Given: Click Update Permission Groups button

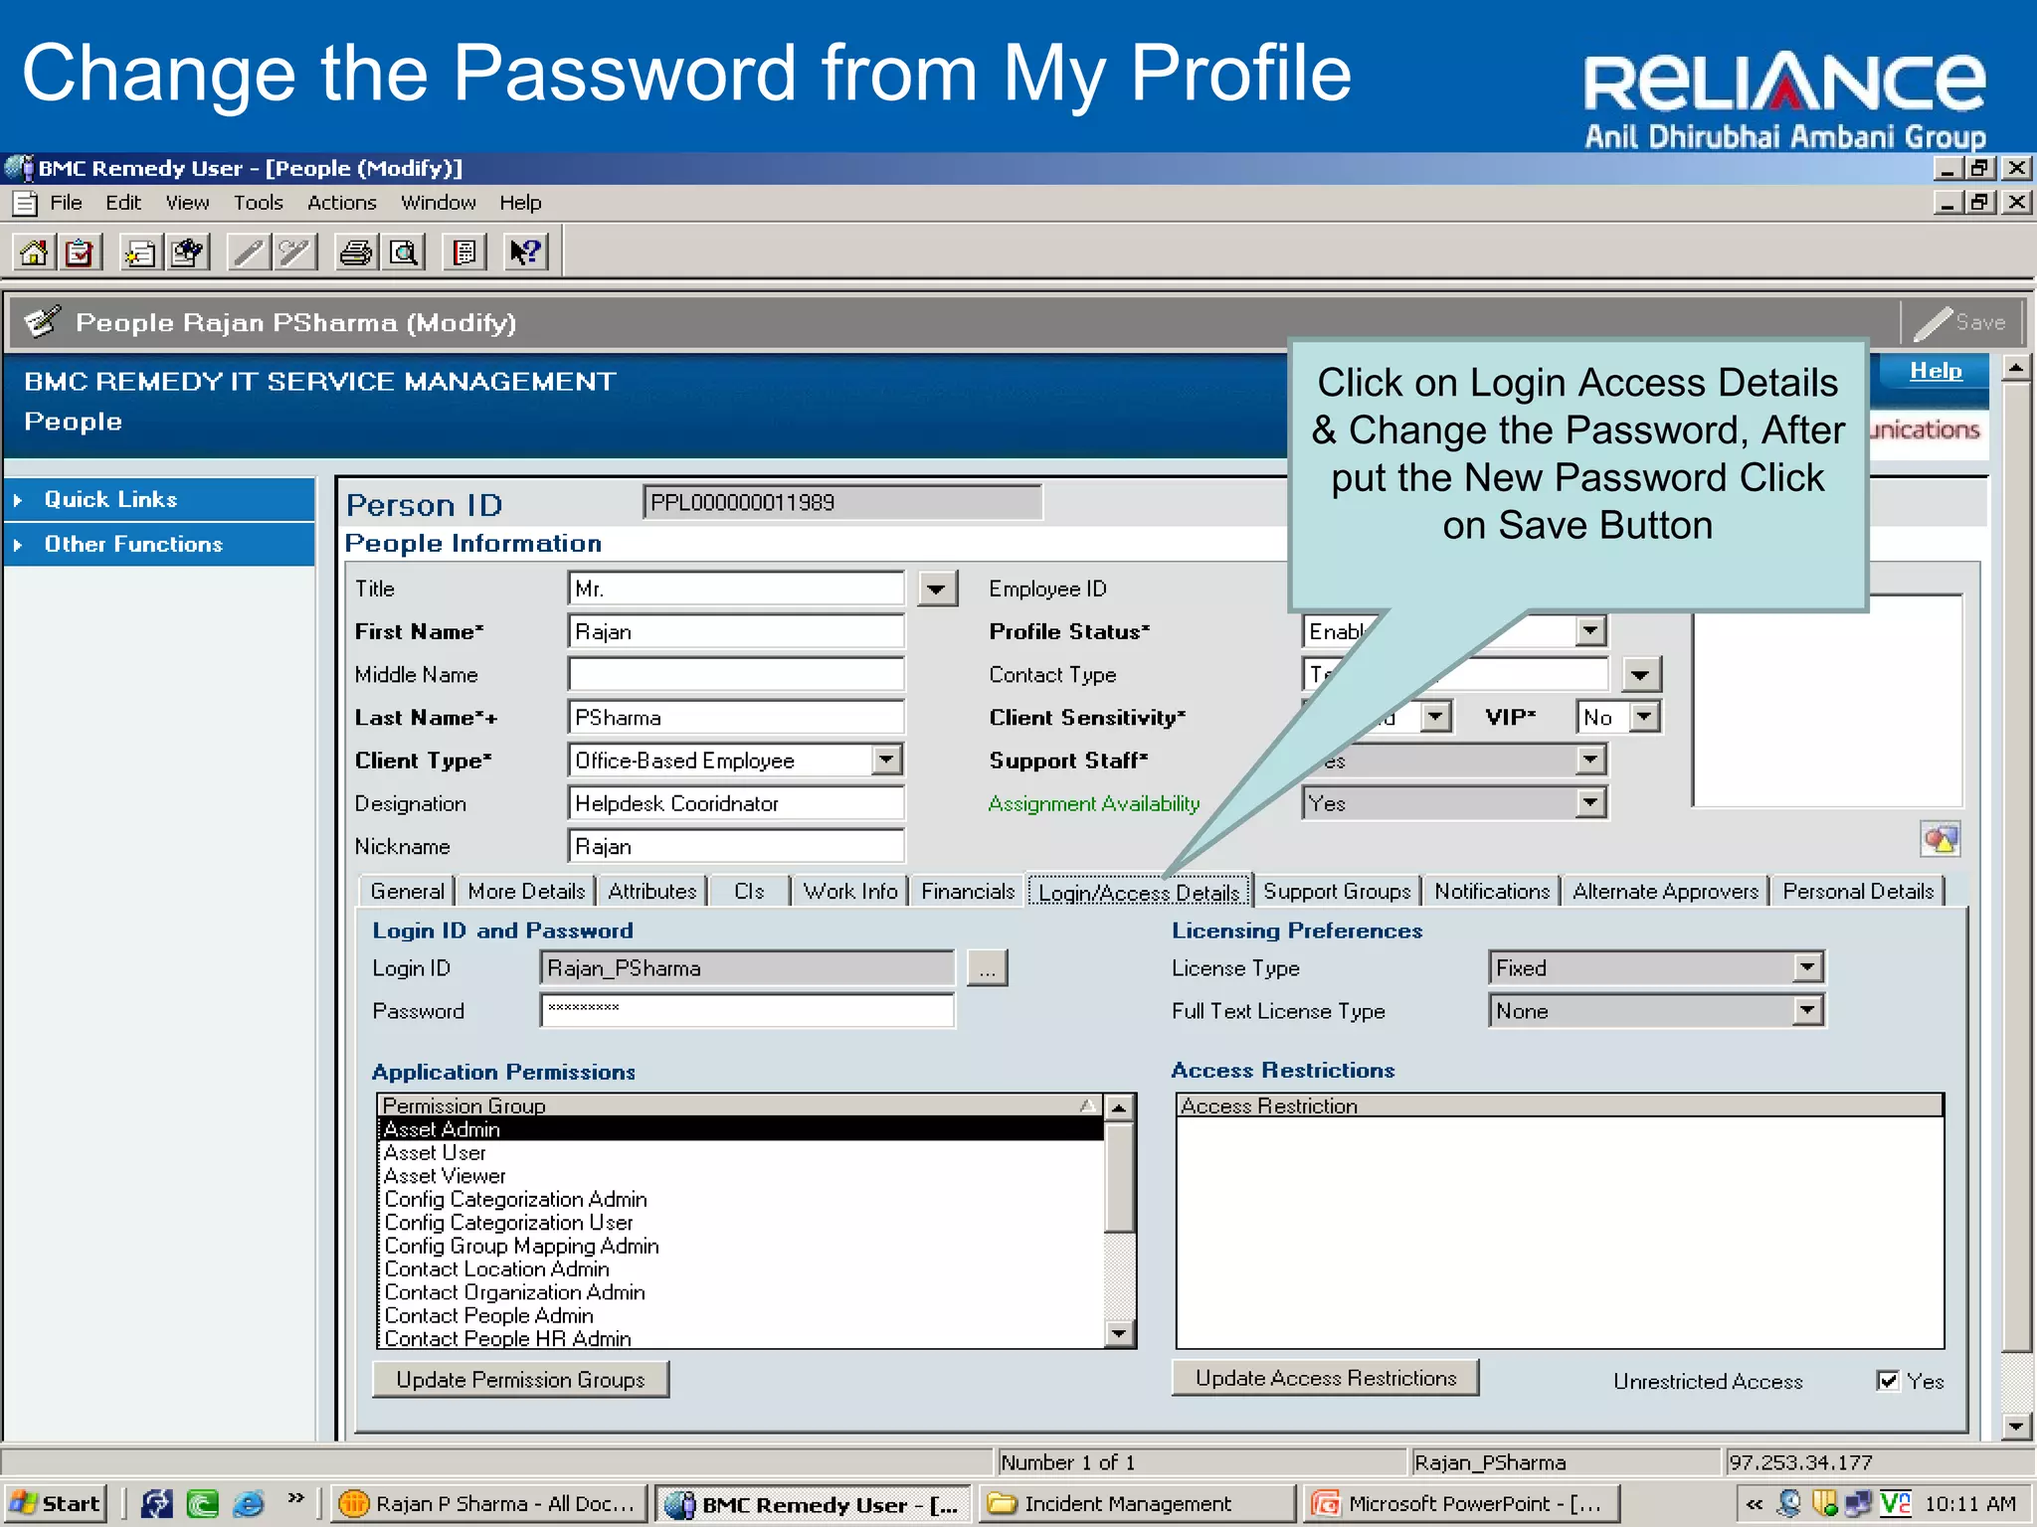Looking at the screenshot, I should (x=520, y=1380).
